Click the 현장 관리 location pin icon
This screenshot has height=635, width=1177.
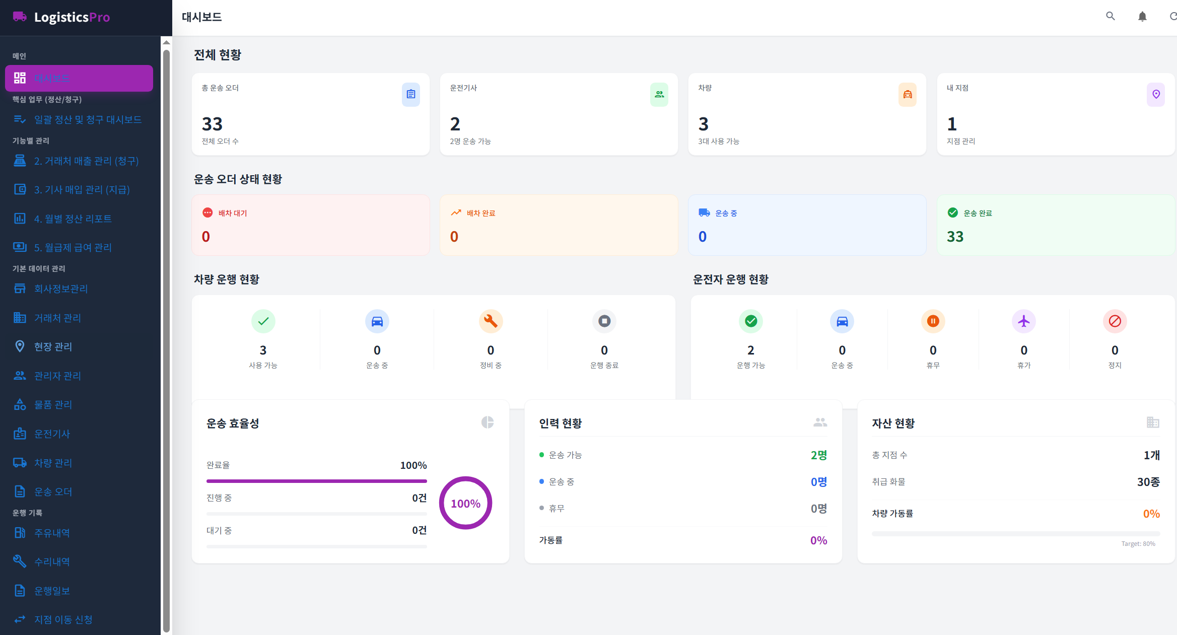(20, 346)
